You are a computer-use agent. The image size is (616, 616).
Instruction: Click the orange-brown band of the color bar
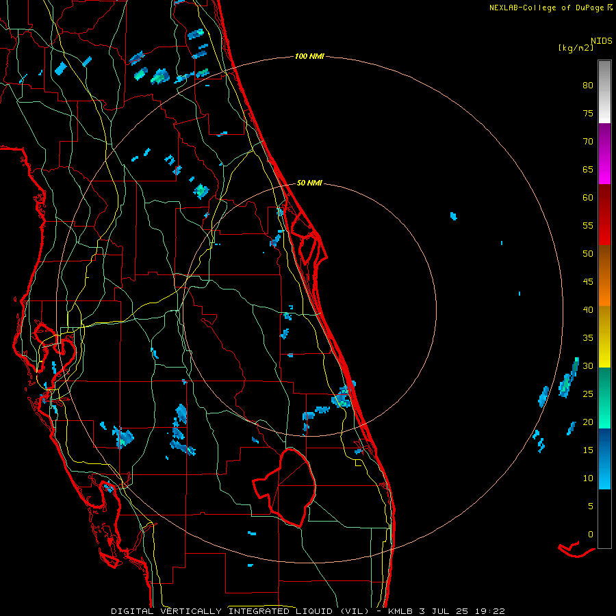pyautogui.click(x=604, y=275)
